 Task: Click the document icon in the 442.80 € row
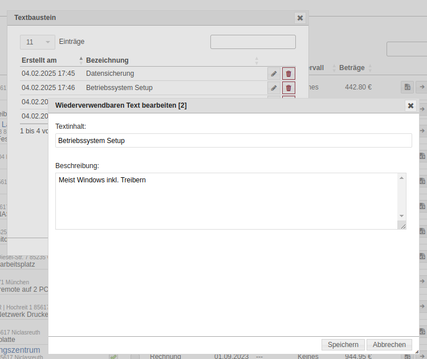pyautogui.click(x=407, y=87)
